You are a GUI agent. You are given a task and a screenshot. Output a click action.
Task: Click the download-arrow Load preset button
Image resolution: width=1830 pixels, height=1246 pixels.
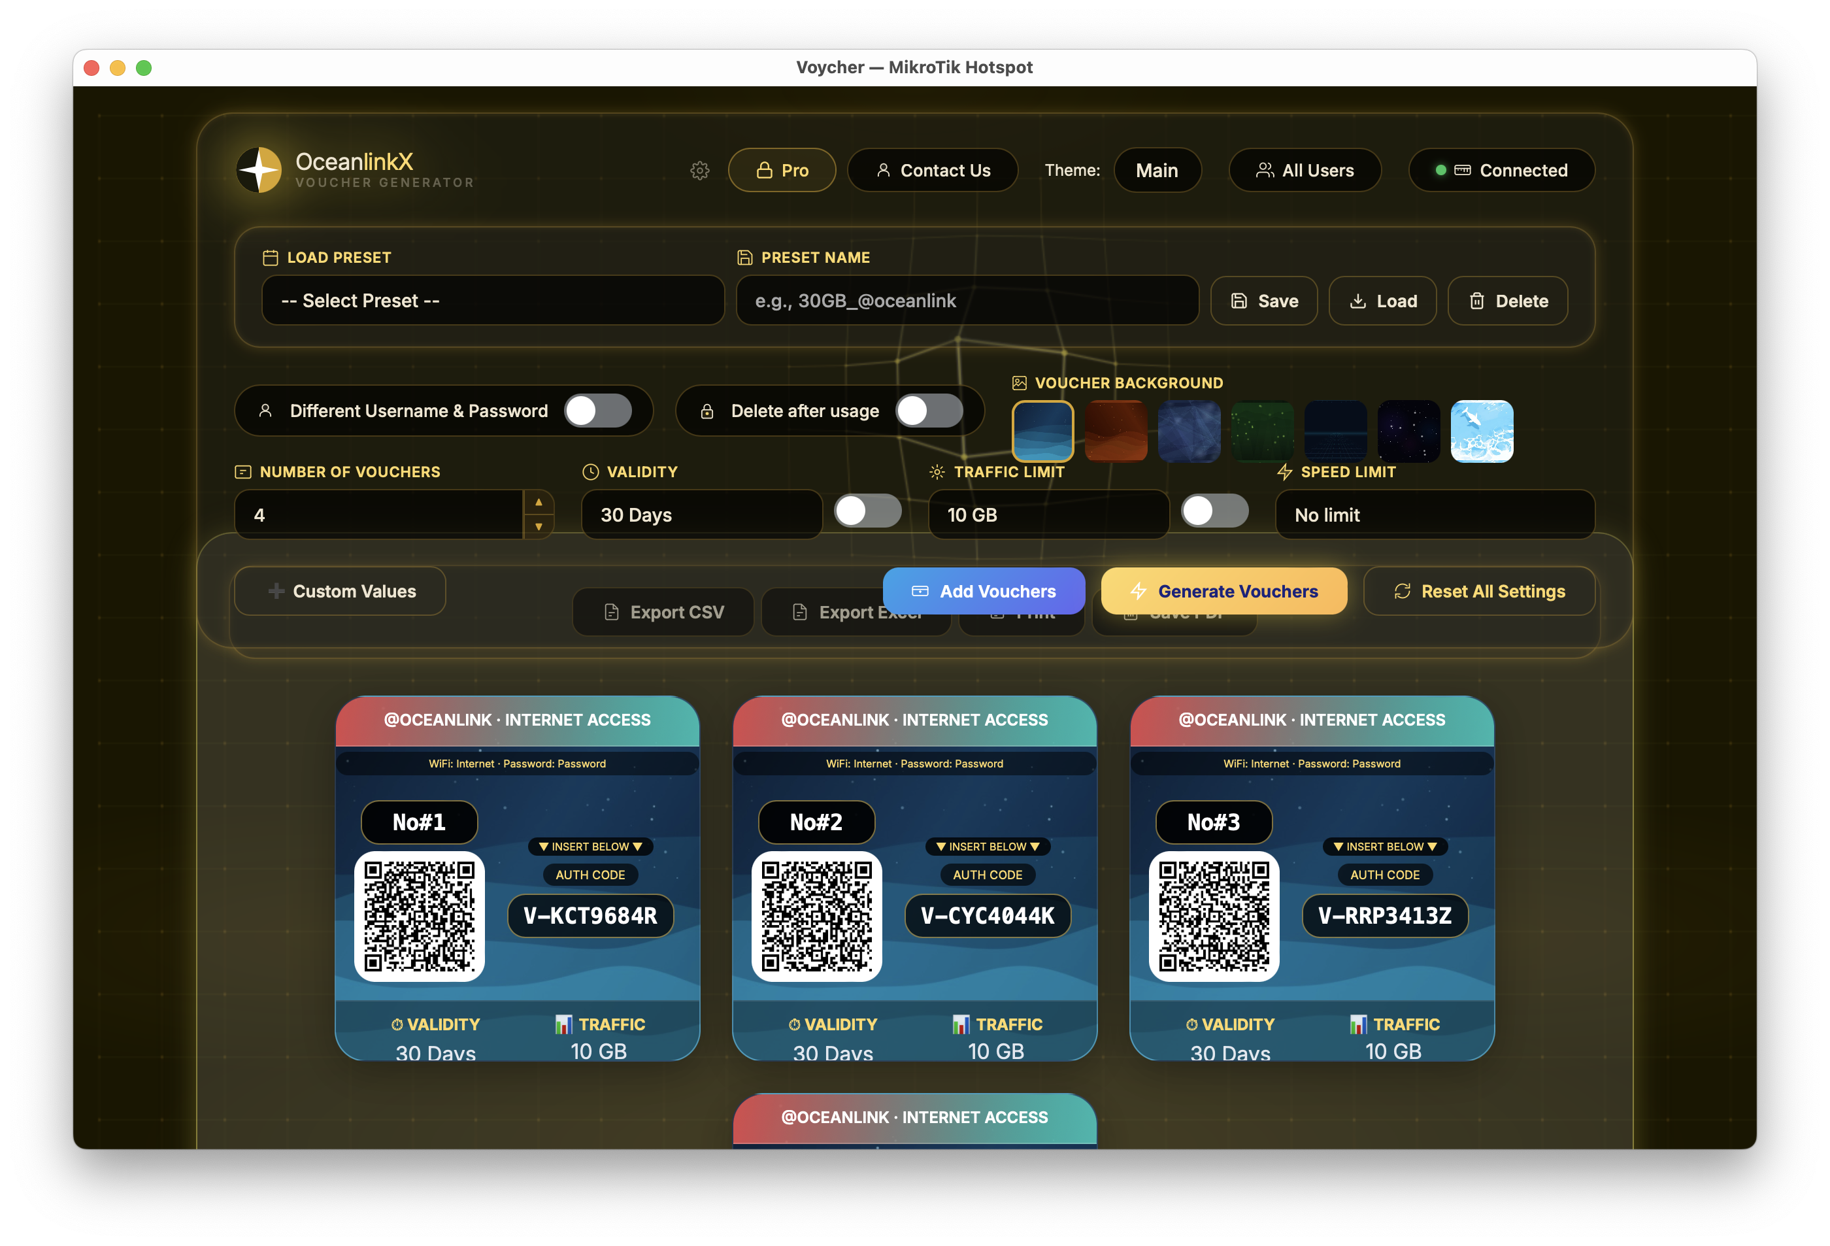click(1383, 301)
